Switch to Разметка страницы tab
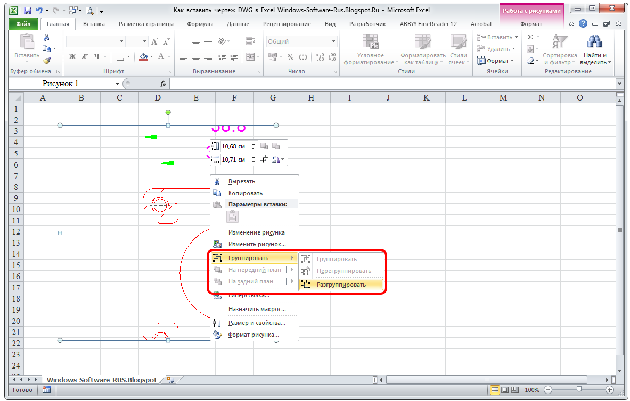 tap(146, 24)
